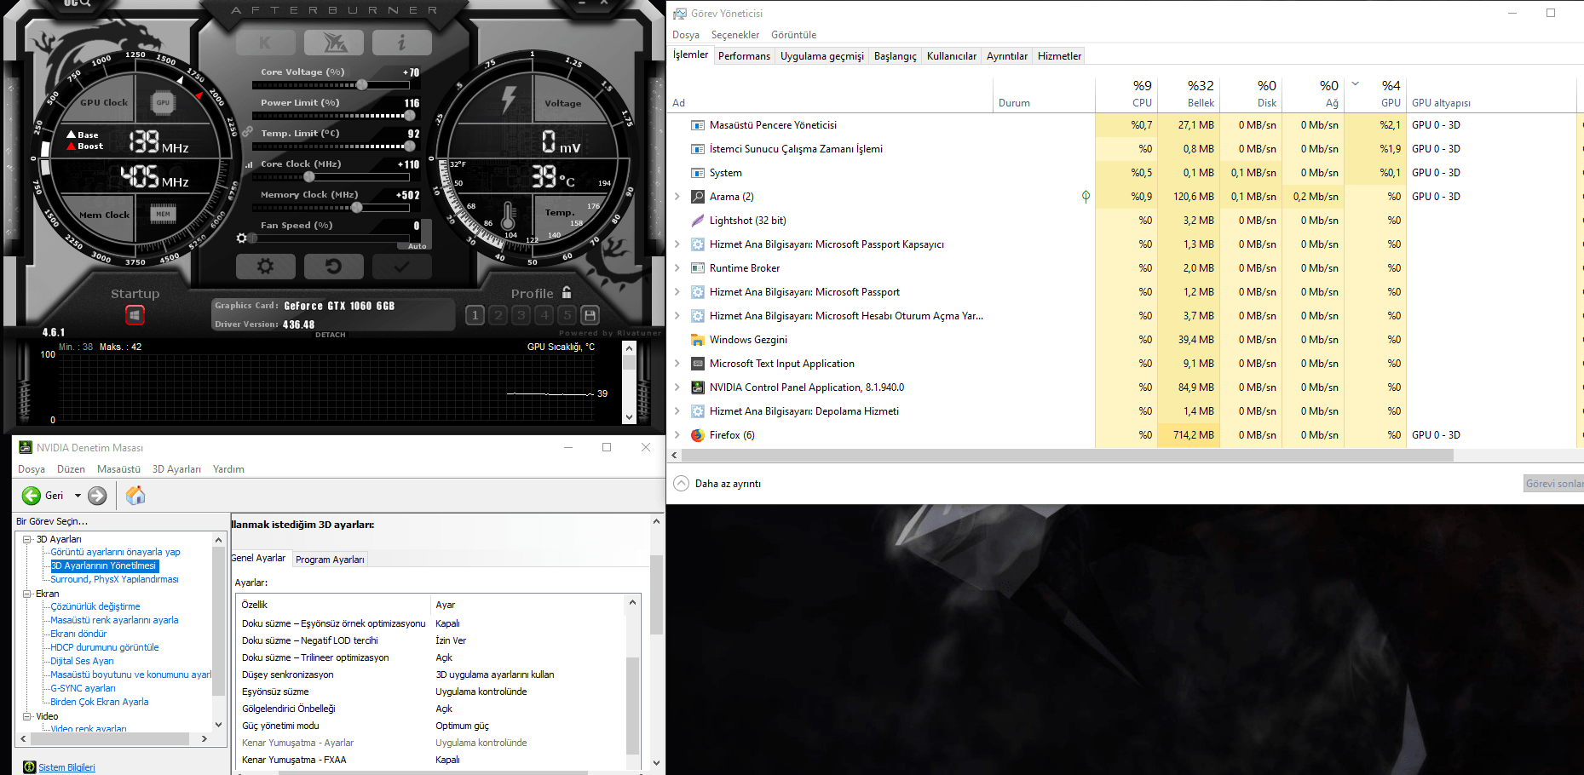Select the Güç yönetimi modu setting row
1584x775 pixels.
coord(431,726)
